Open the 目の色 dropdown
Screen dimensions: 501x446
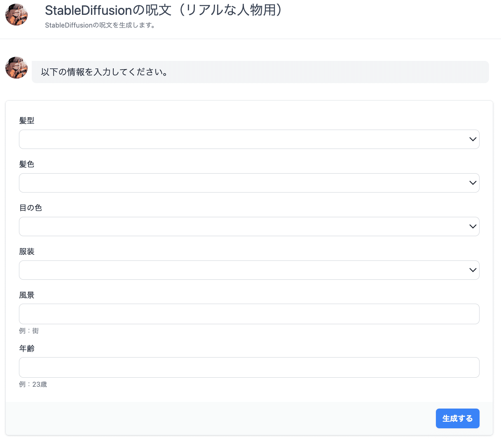pos(249,226)
